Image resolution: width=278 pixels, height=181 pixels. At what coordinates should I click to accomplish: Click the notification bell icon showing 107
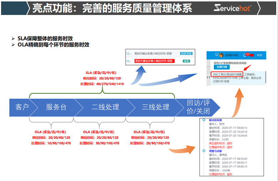click(x=244, y=55)
